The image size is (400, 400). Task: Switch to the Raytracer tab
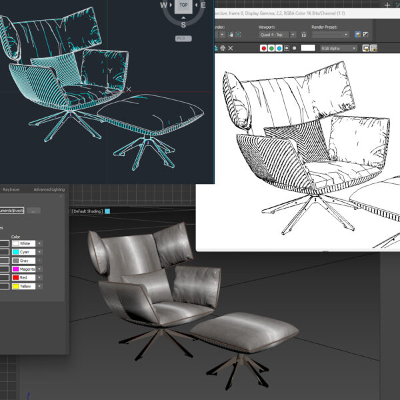tap(11, 189)
